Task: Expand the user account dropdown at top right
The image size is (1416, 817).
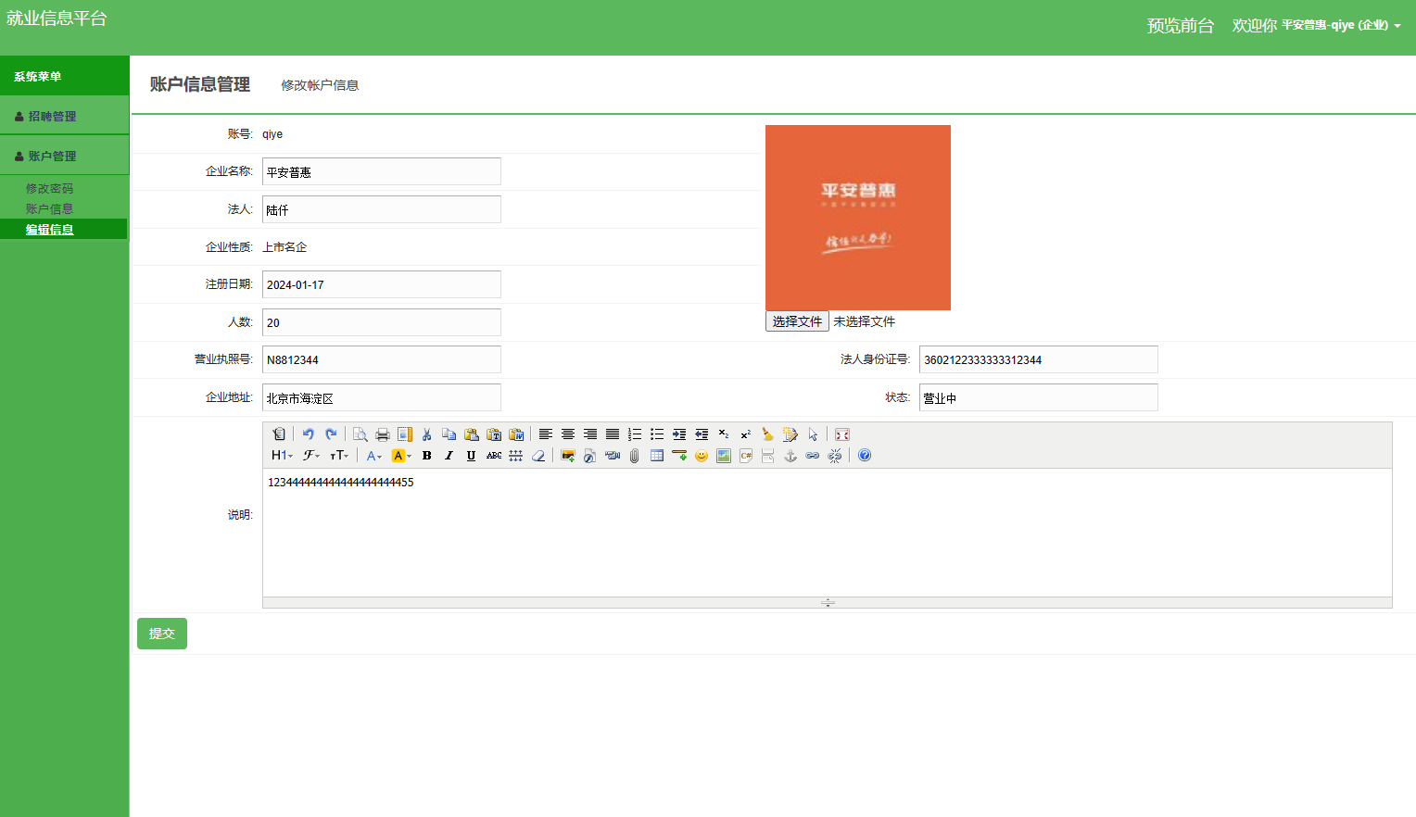Action: click(x=1340, y=26)
